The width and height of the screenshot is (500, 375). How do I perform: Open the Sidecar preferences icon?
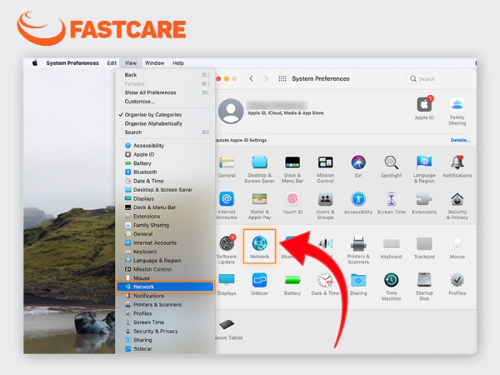[x=259, y=280]
